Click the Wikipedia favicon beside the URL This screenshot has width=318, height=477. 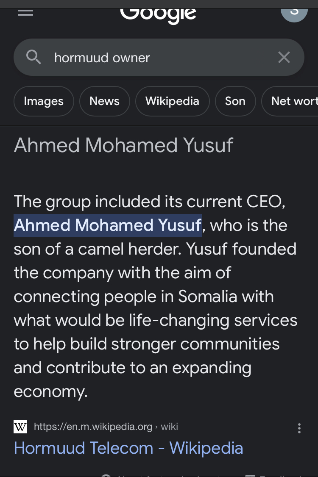(x=20, y=427)
